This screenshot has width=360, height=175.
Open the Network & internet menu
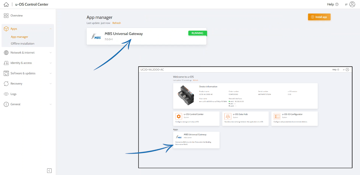coord(28,53)
